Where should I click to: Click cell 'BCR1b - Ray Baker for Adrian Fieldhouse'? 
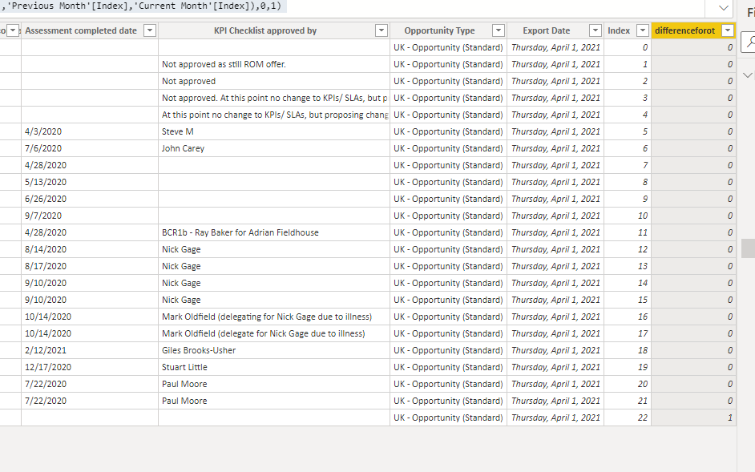tap(274, 232)
